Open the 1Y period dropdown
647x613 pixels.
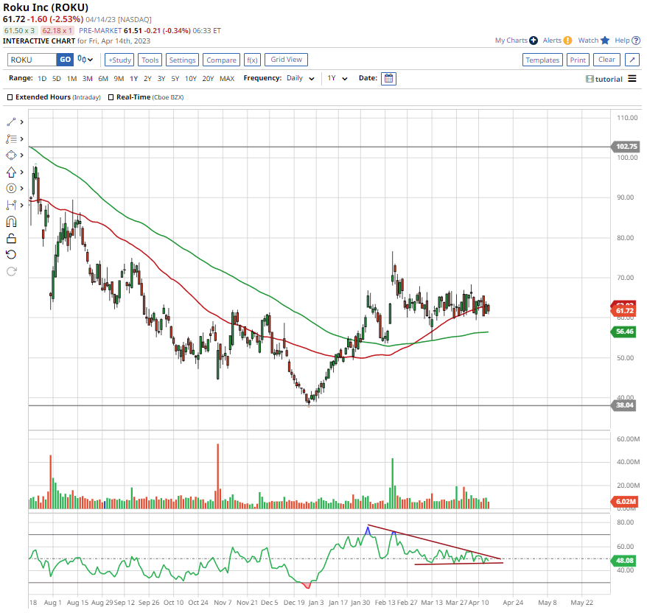338,78
